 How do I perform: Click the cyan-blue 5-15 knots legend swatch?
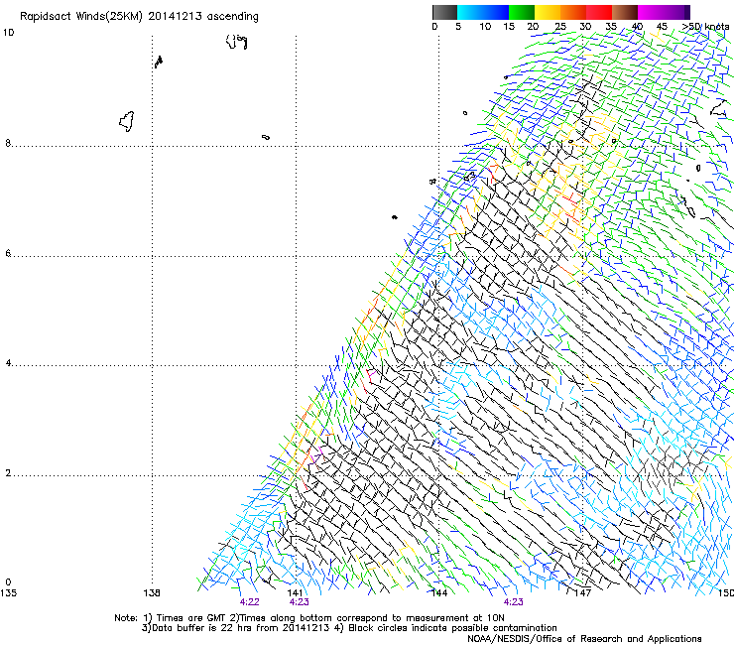(483, 12)
